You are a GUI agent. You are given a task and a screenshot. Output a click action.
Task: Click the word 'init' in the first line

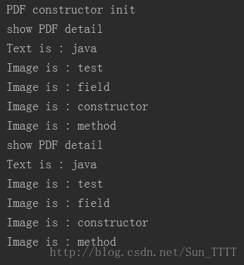pos(123,10)
